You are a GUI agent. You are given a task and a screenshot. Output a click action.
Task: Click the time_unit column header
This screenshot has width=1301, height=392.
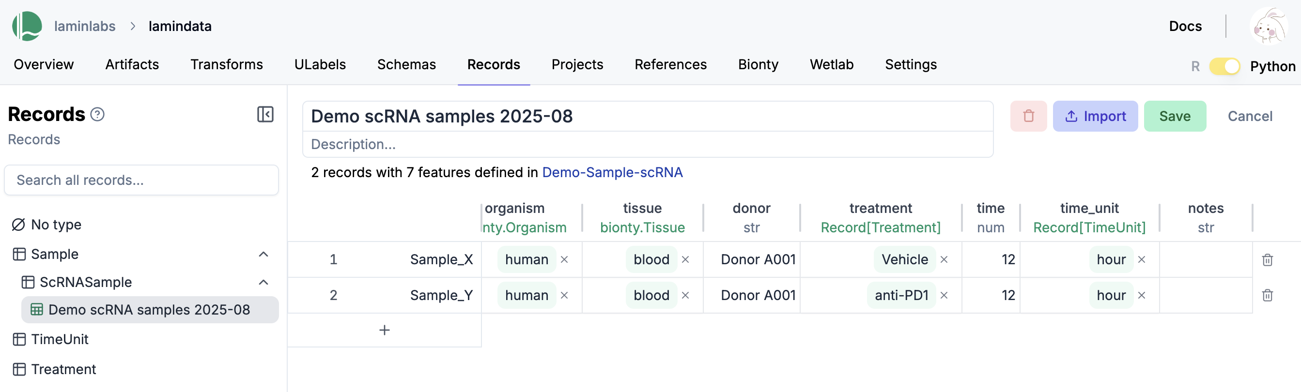click(x=1089, y=217)
